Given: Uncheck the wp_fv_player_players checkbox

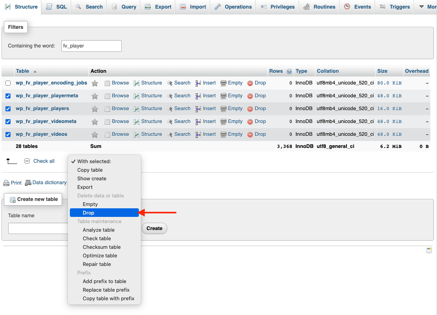Looking at the screenshot, I should 8,109.
